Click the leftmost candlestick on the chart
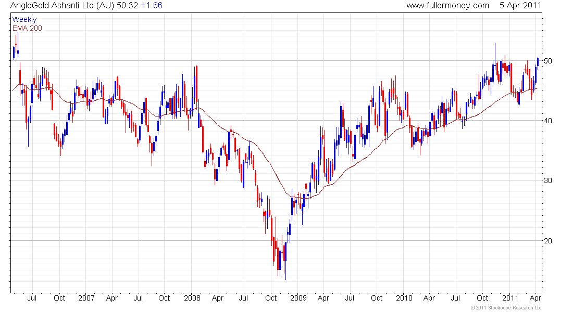 coord(14,52)
